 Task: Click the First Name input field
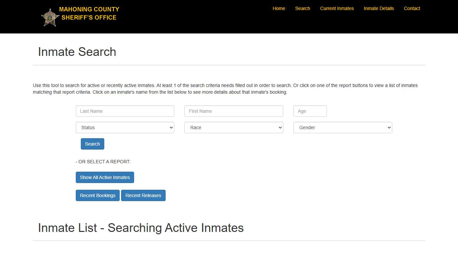234,111
